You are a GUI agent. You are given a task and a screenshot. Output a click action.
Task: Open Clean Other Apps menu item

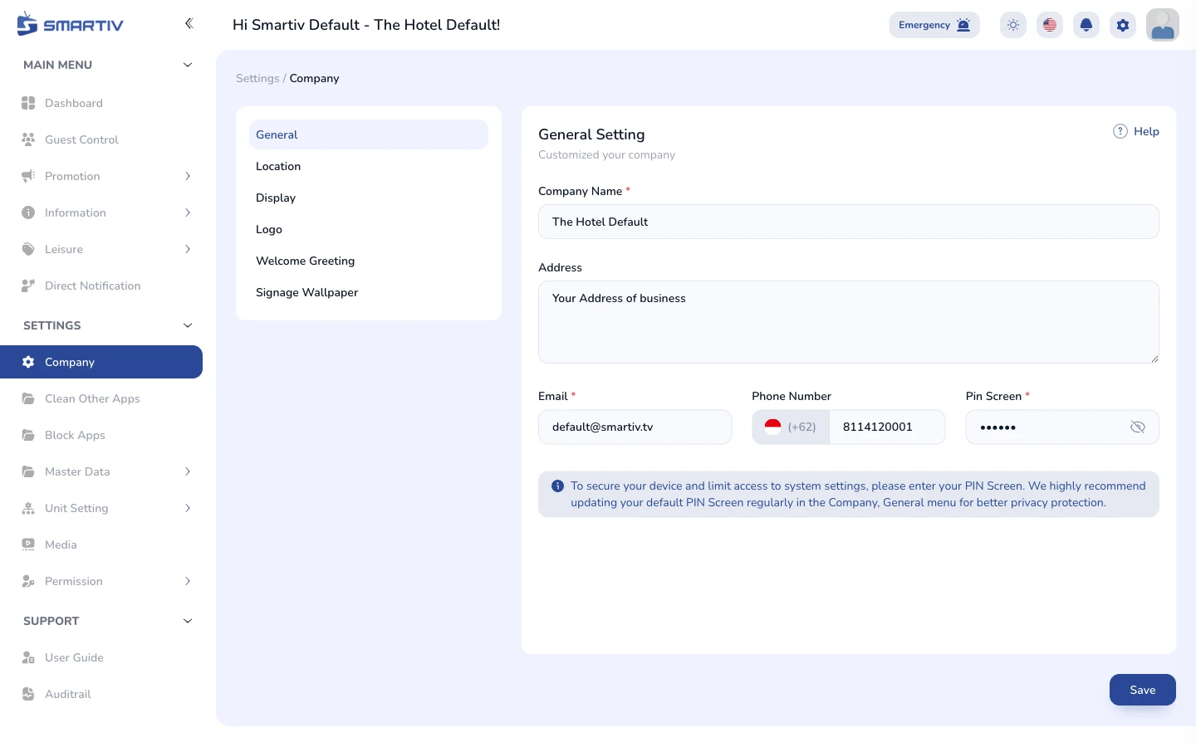click(101, 398)
